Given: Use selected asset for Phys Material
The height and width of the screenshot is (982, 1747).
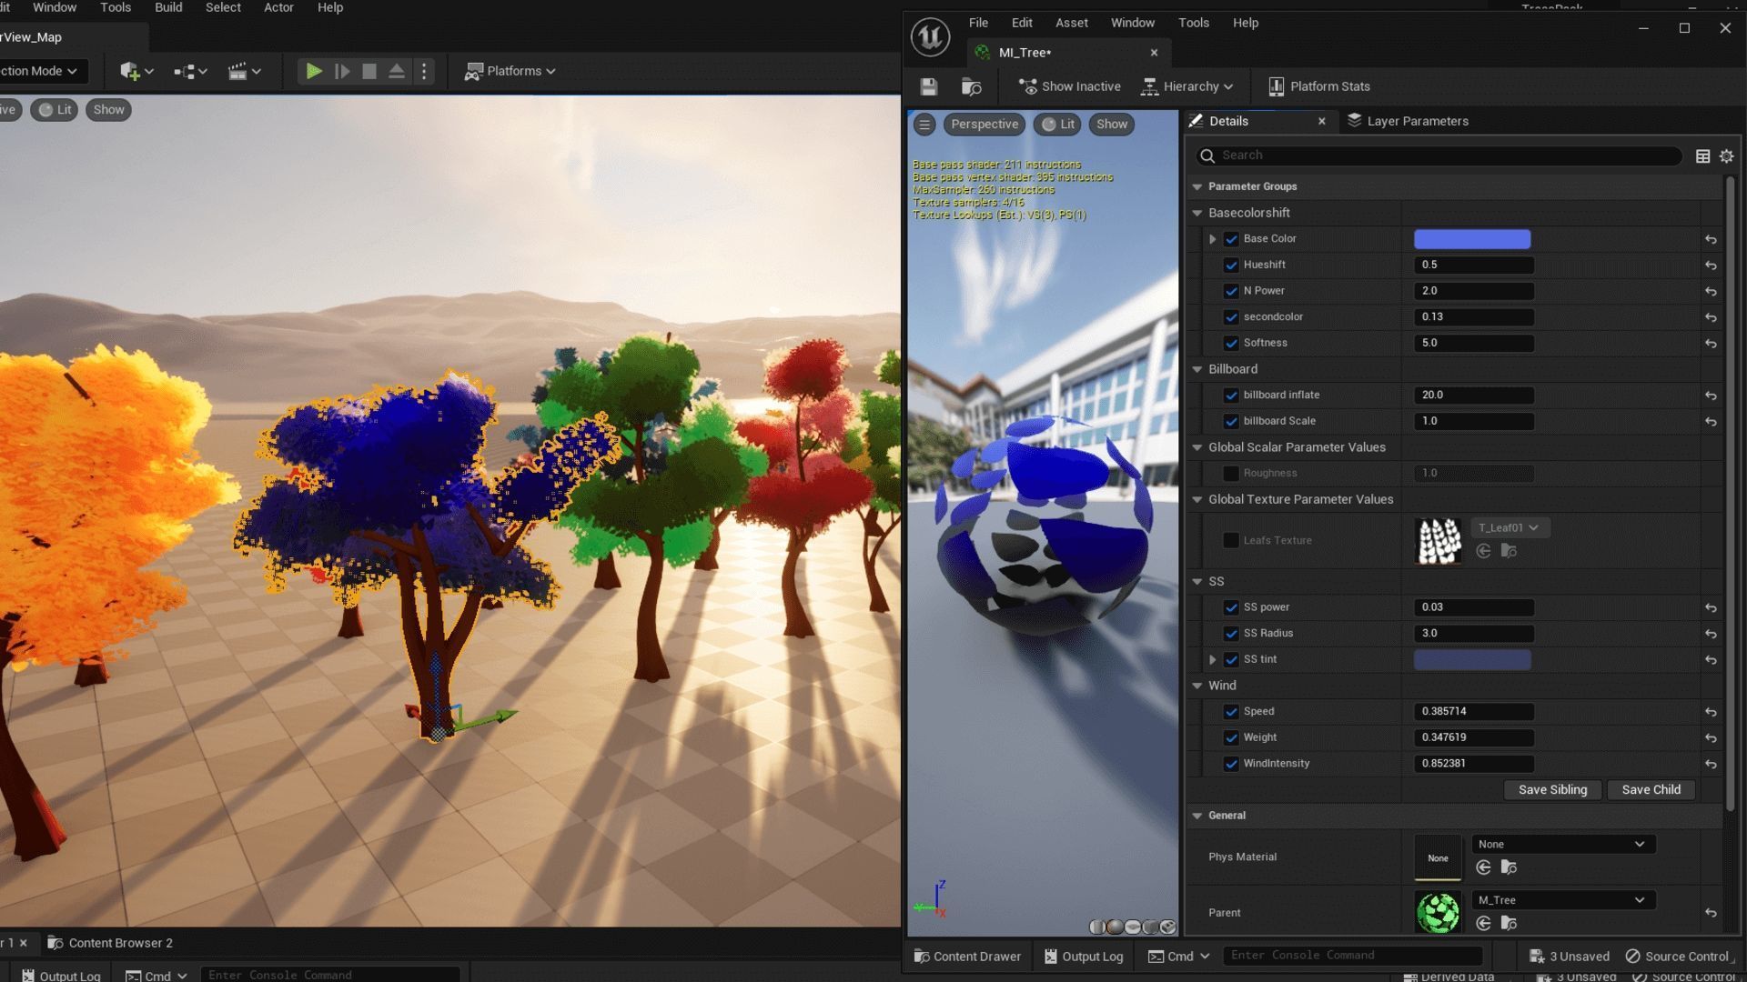Looking at the screenshot, I should coord(1483,867).
